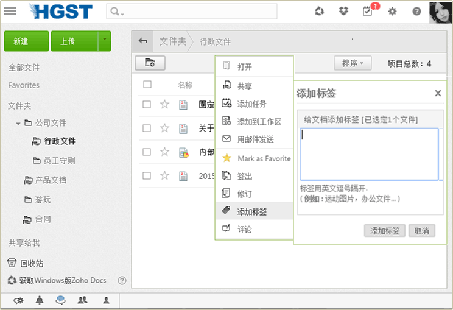Click the 新建 button

click(x=26, y=41)
